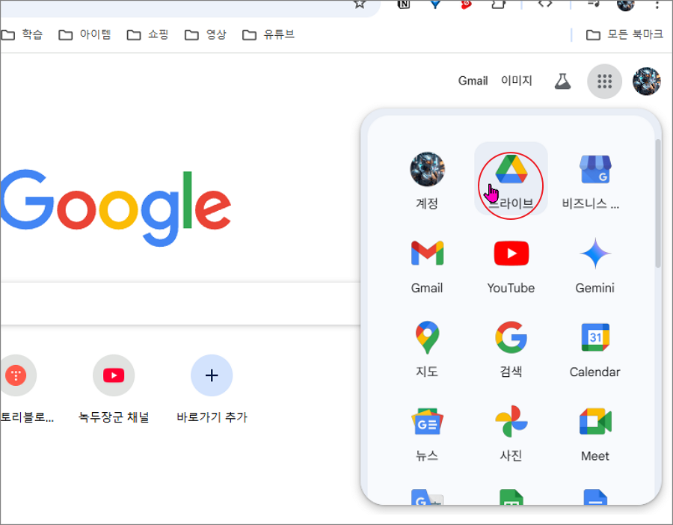Open media control music icon in toolbar

[x=594, y=4]
